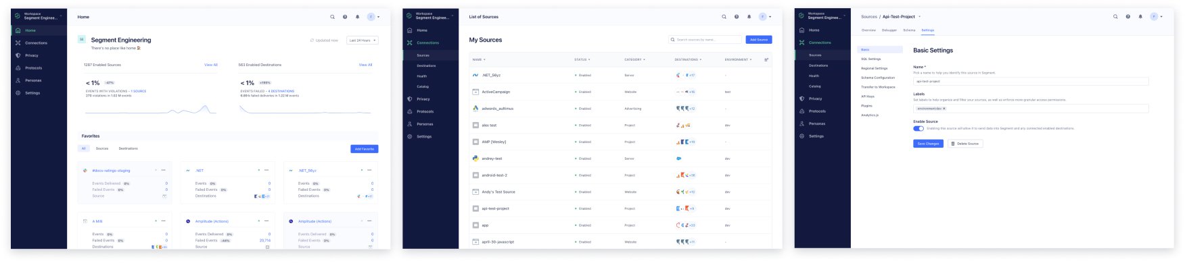The image size is (1185, 263).
Task: Switch to the Debugger tab of Api-Test-Project
Action: [889, 30]
